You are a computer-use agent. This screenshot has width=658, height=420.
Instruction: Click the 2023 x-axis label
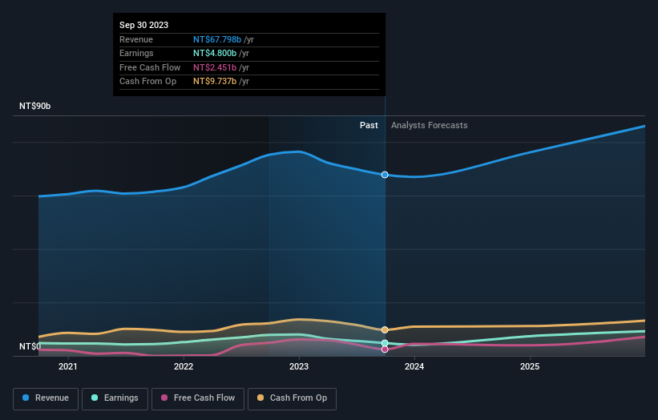(299, 367)
